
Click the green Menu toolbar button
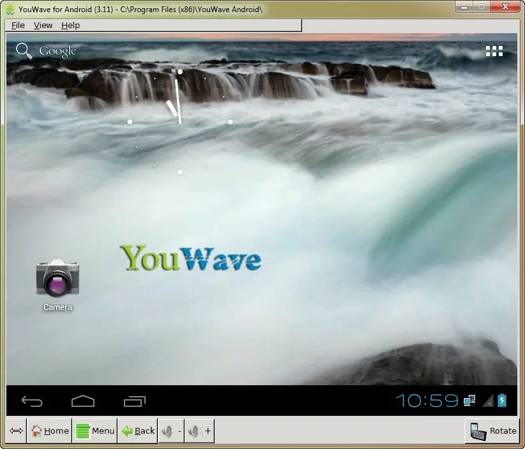[x=95, y=431]
